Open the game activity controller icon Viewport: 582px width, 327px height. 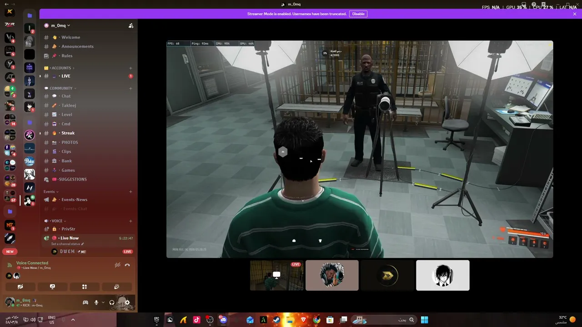click(x=85, y=302)
